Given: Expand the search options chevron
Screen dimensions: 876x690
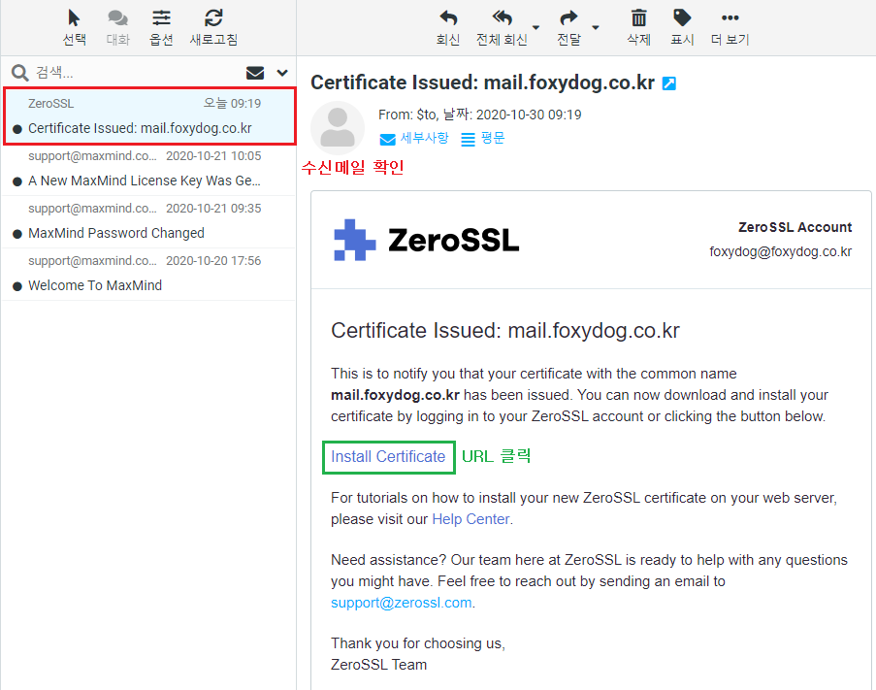Looking at the screenshot, I should pyautogui.click(x=282, y=73).
